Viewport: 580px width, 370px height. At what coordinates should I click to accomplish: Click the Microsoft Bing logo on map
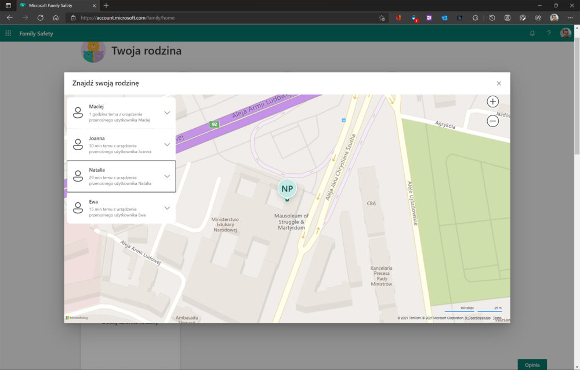(x=77, y=318)
